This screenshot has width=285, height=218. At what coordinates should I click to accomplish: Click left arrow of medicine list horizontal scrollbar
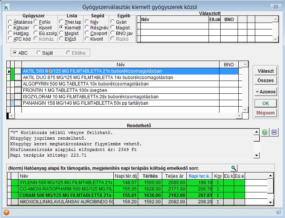click(x=12, y=116)
